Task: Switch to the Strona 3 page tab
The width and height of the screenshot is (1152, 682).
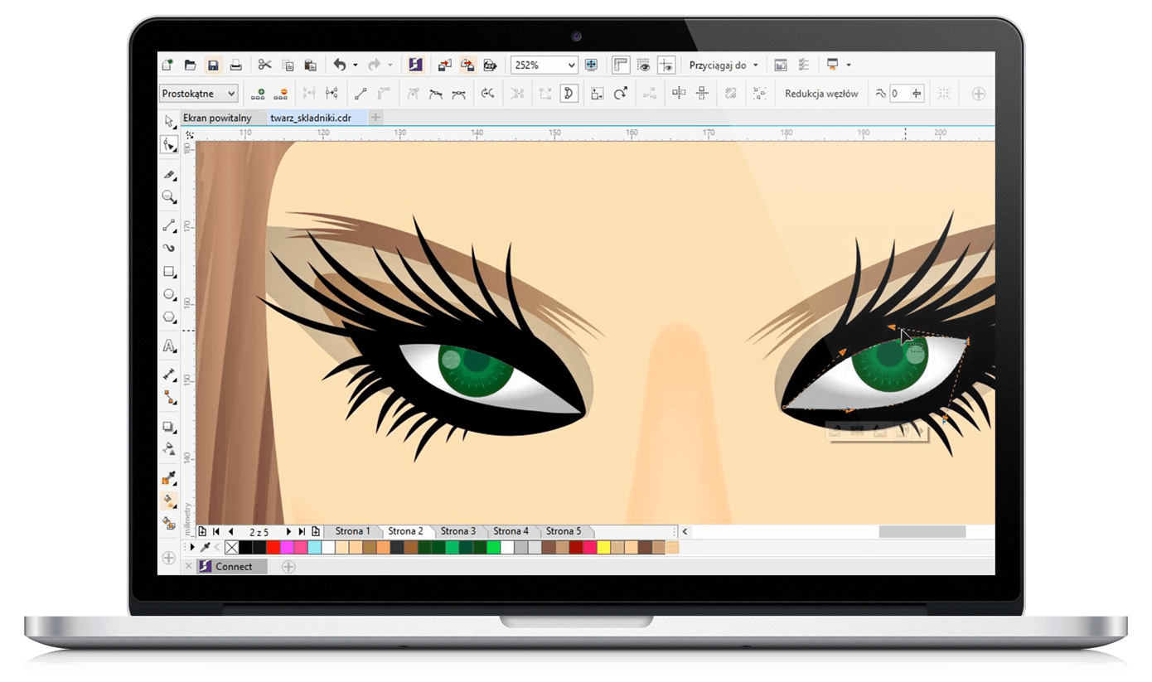Action: 457,531
